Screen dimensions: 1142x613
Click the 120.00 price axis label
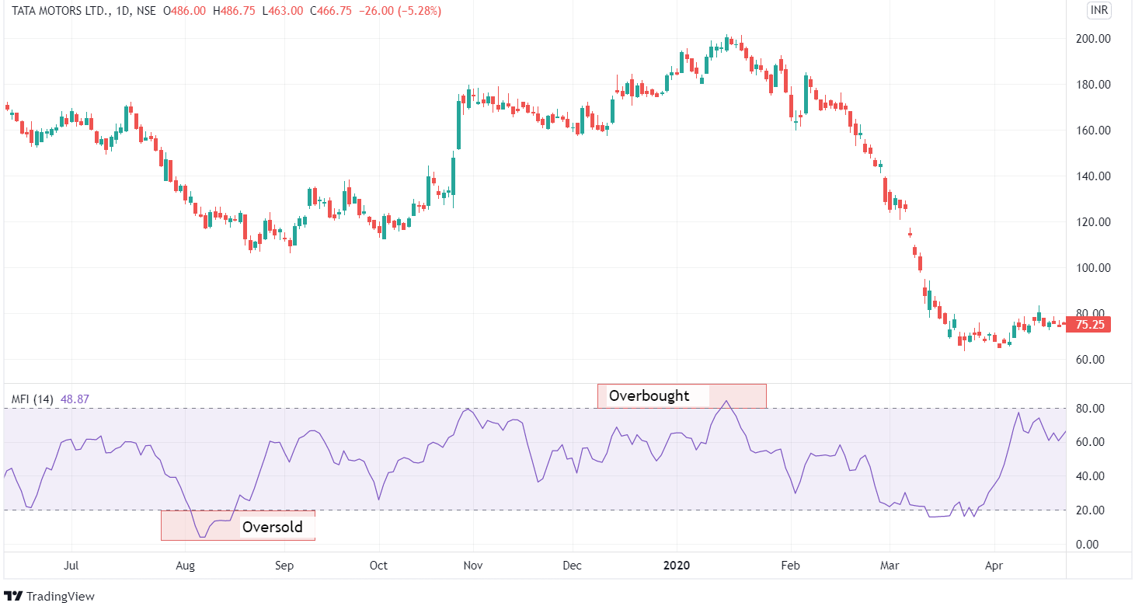click(x=1094, y=222)
